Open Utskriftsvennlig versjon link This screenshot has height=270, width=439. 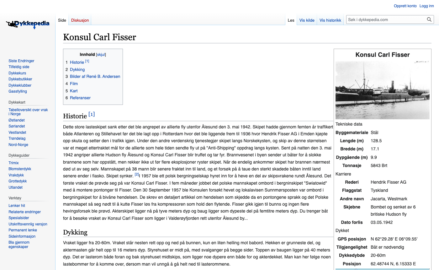pos(28,224)
